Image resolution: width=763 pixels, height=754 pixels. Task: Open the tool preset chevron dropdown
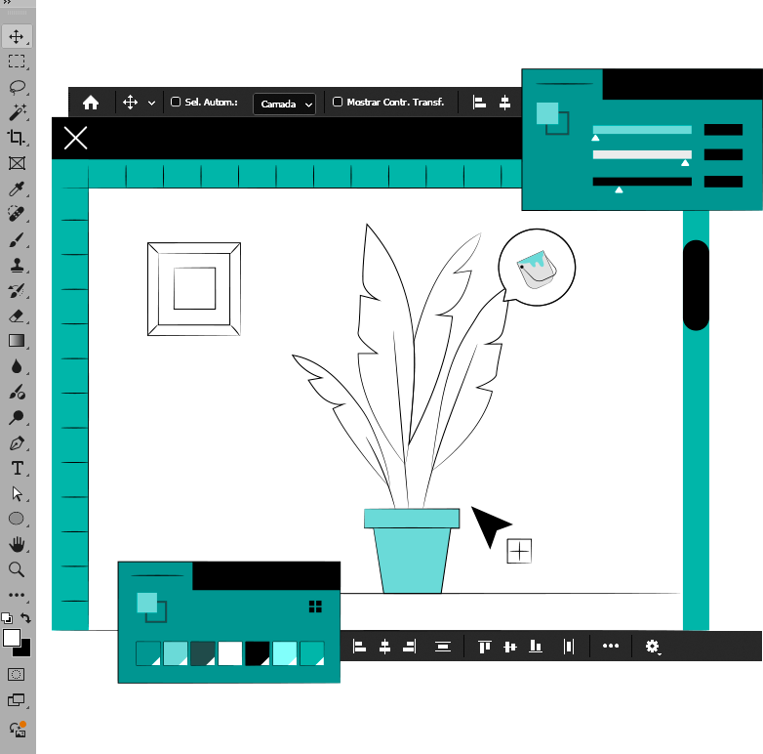pos(152,103)
